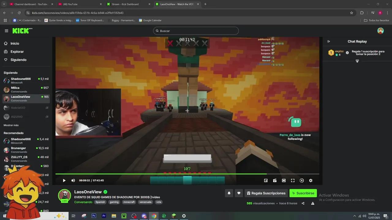This screenshot has width=392, height=220.
Task: Open theater mode in the video player
Action: point(284,180)
